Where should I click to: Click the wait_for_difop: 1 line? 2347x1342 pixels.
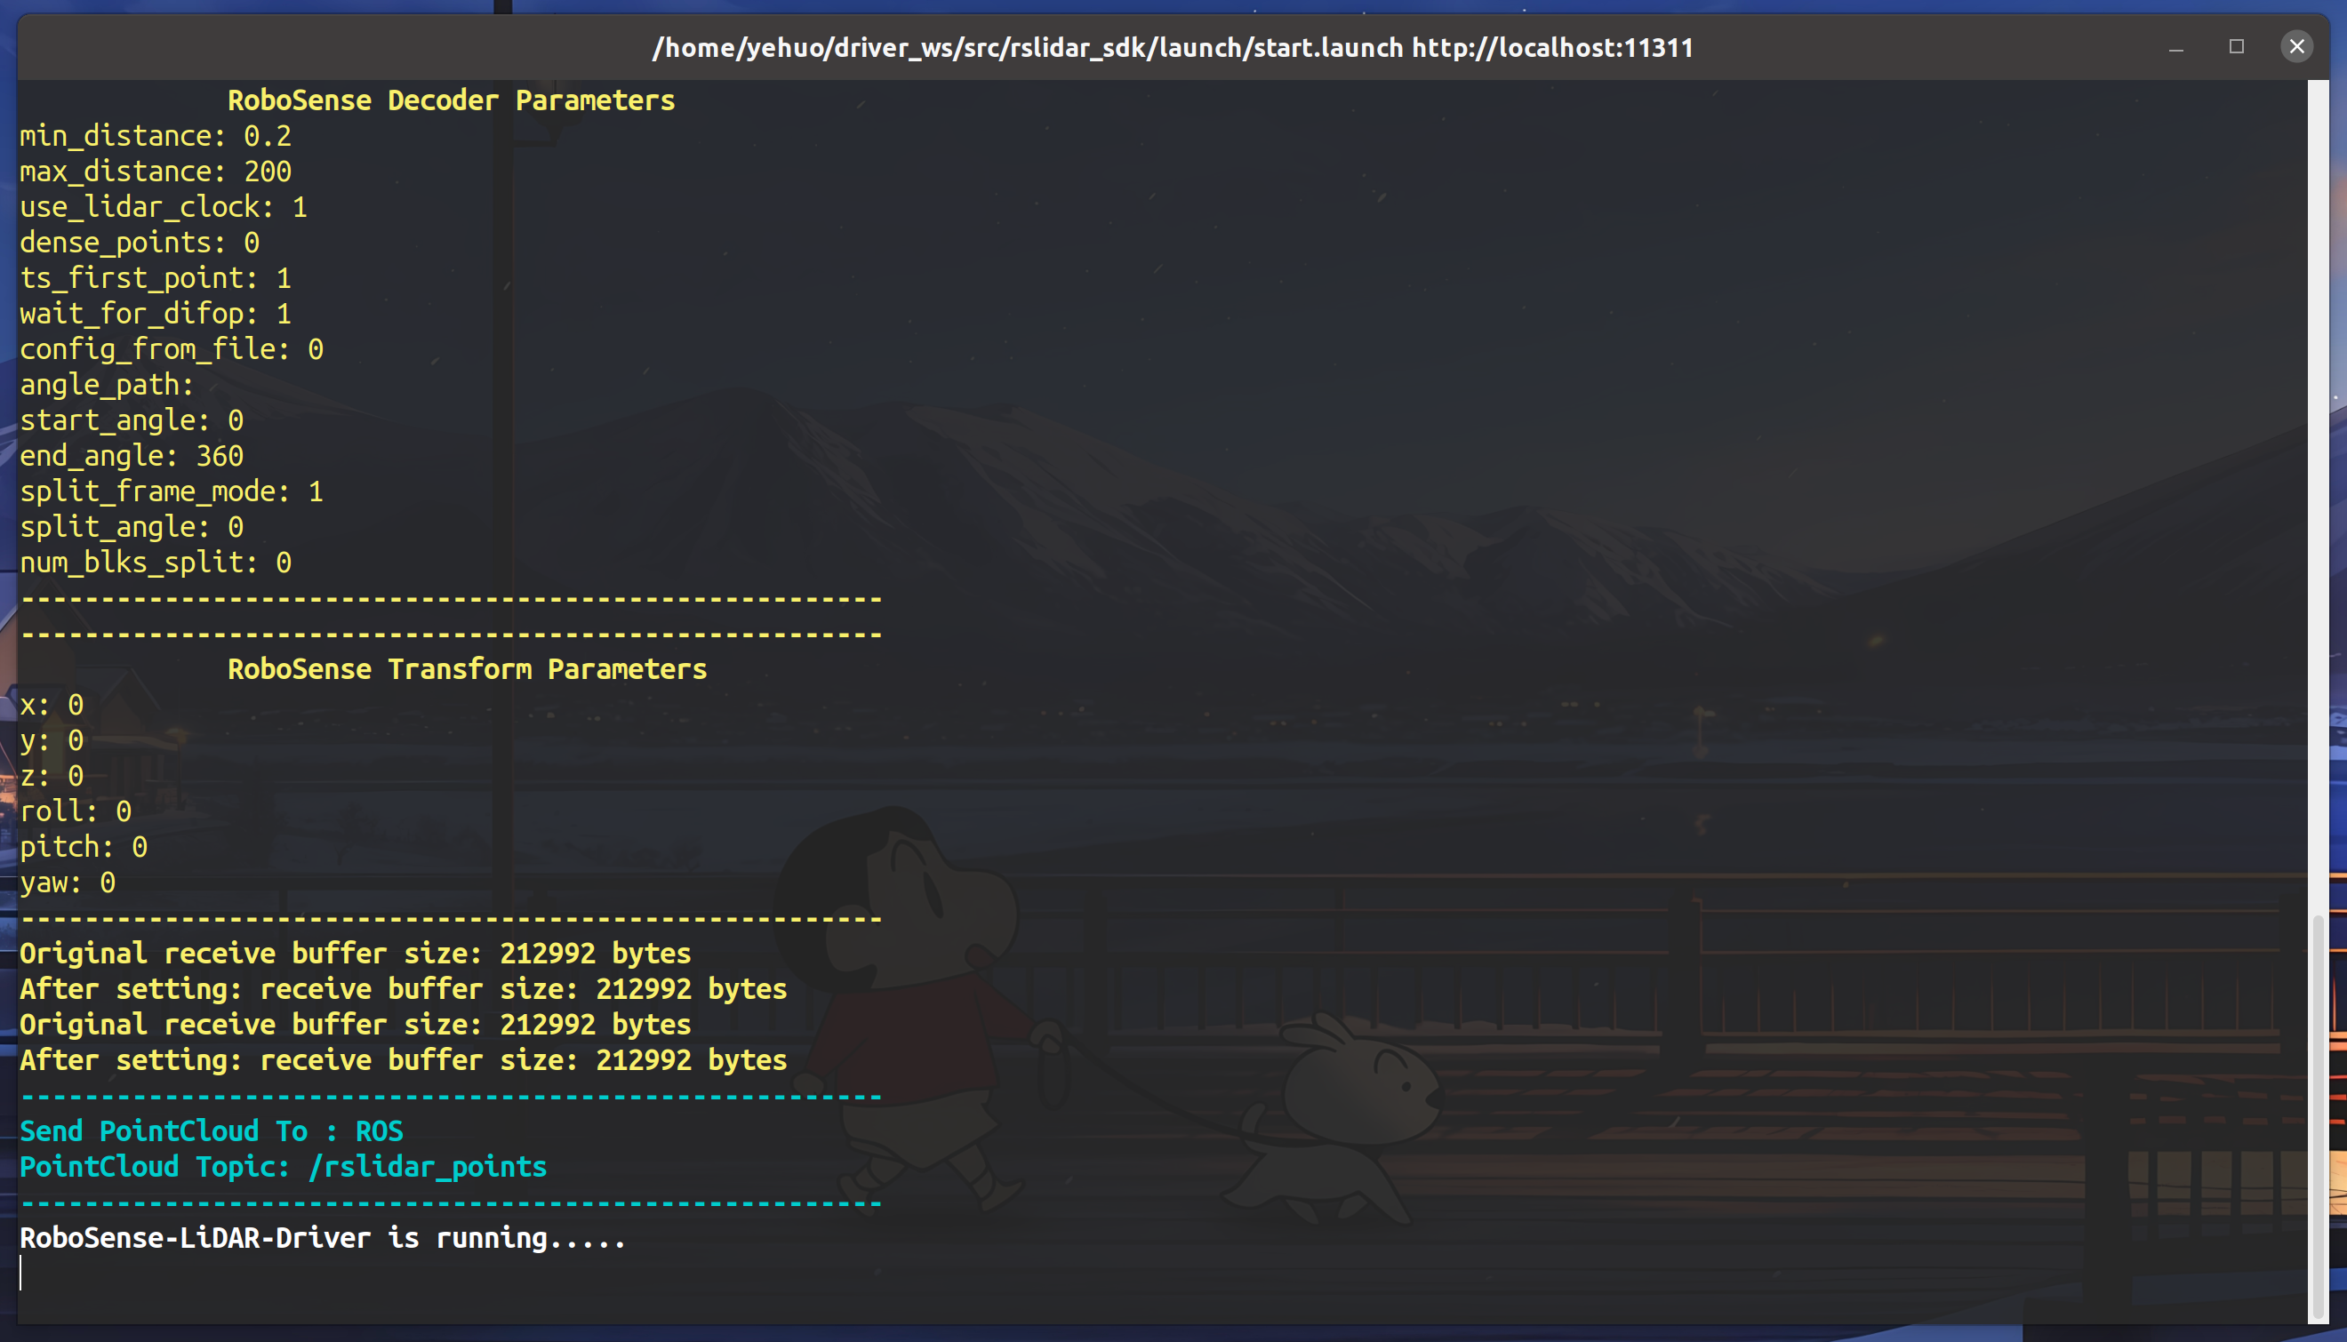[x=155, y=314]
